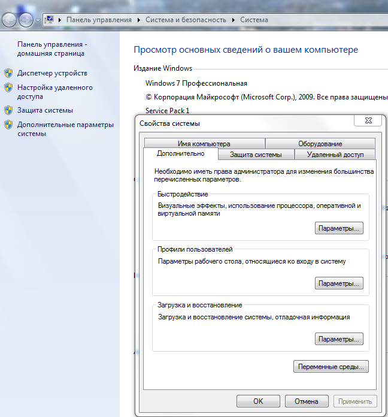Open Настройка удаленного доступа link
Viewport: 388px width, 417px height.
coord(55,92)
